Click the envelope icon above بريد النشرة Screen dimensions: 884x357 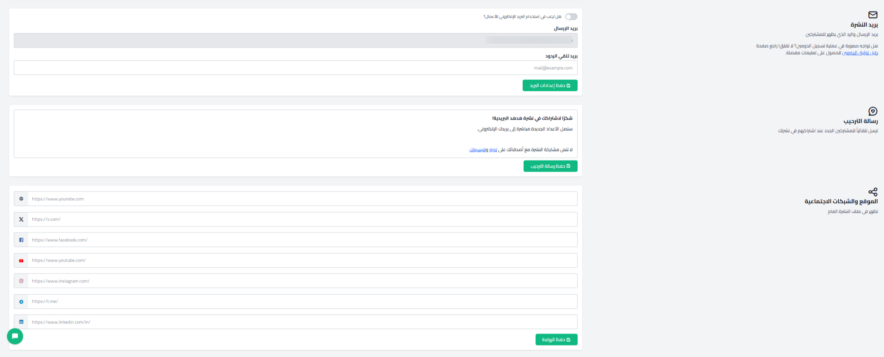tap(873, 15)
